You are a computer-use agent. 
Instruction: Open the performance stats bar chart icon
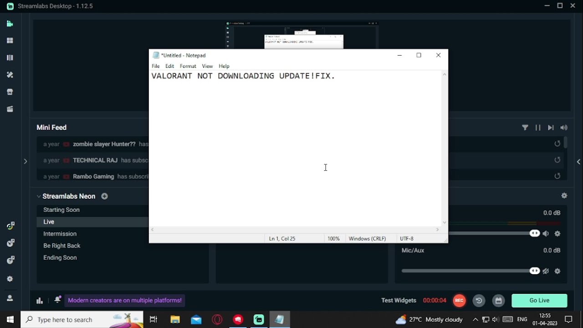[40, 301]
